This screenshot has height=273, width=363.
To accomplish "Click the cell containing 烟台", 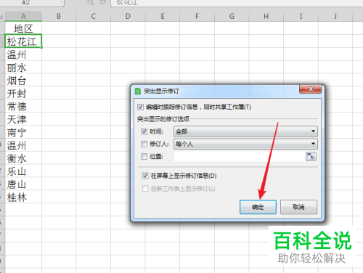I will coord(23,80).
